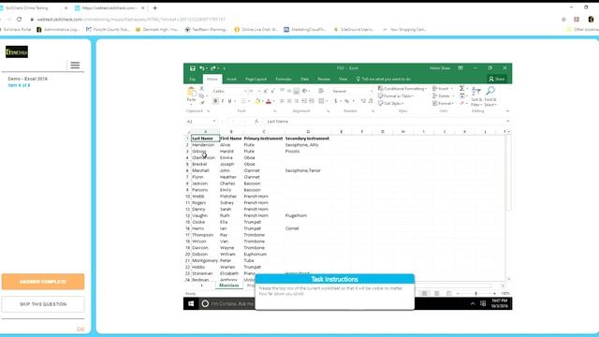This screenshot has height=337, width=599.
Task: Click the Redo arrow icon
Action: [x=213, y=68]
